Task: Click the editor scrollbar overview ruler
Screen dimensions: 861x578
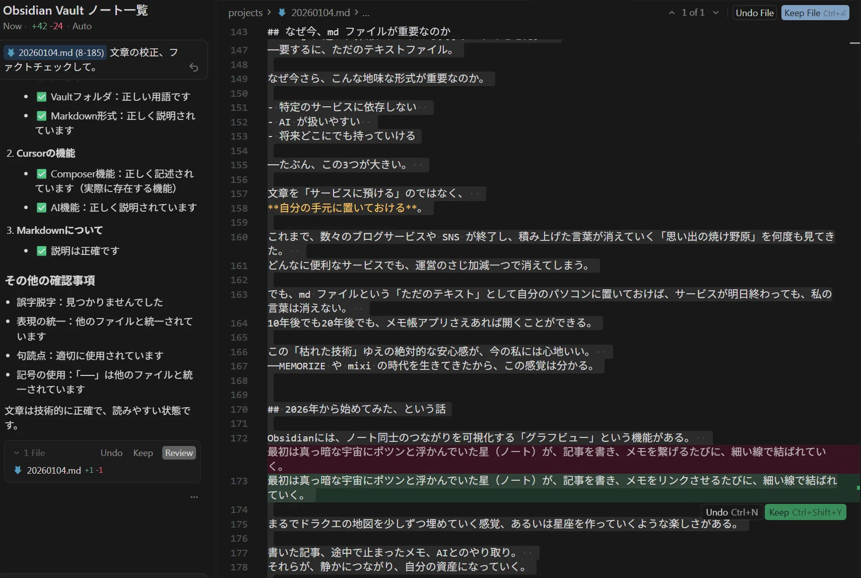Action: pos(855,289)
